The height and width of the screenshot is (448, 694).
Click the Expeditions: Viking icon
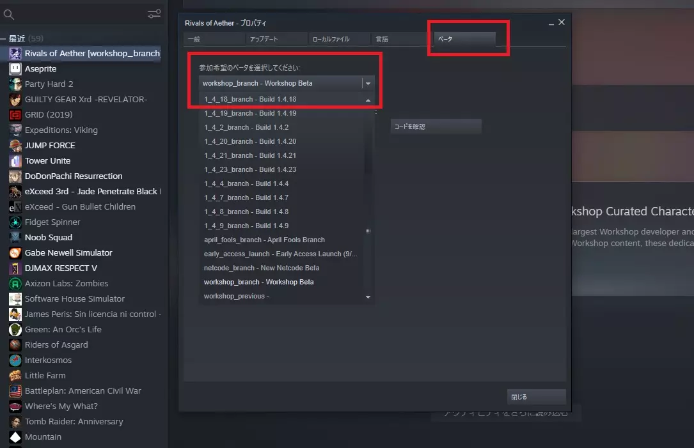(x=15, y=130)
